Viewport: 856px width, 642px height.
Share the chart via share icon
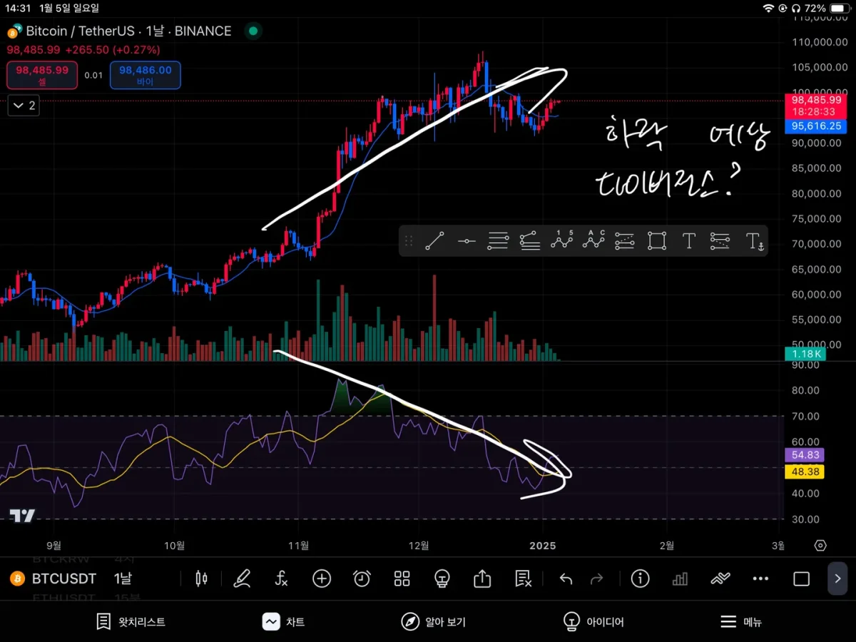point(482,578)
